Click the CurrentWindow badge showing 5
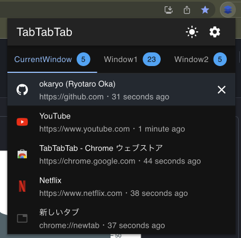Screen dimensions: 241x238 tap(83, 59)
